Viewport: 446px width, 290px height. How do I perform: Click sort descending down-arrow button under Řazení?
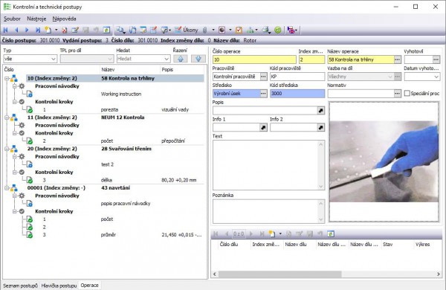198,59
